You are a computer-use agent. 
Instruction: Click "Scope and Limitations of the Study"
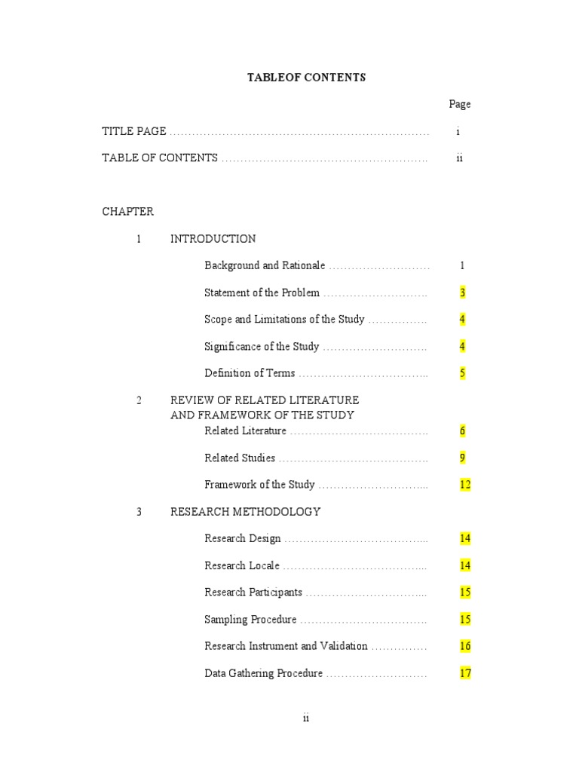point(284,320)
